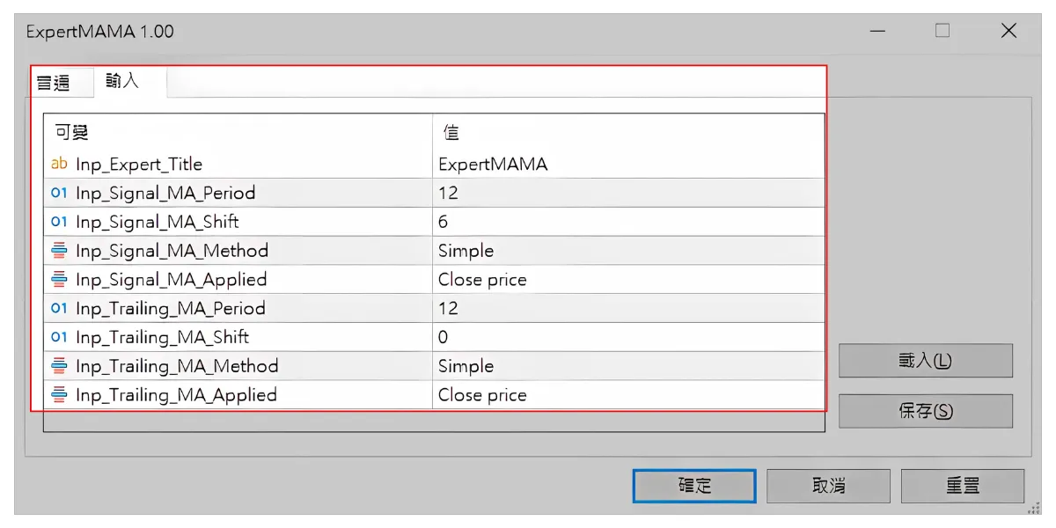Open the Inp_Signal_MA_Applied Close price dropdown

point(627,280)
